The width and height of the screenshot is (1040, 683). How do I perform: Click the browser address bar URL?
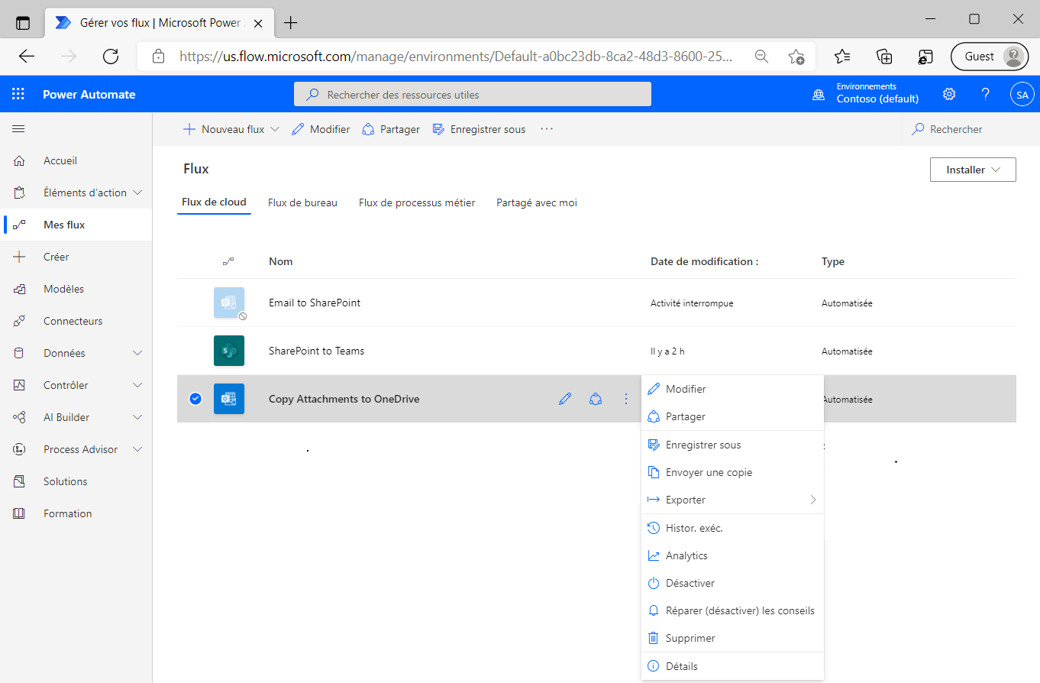[x=456, y=57]
